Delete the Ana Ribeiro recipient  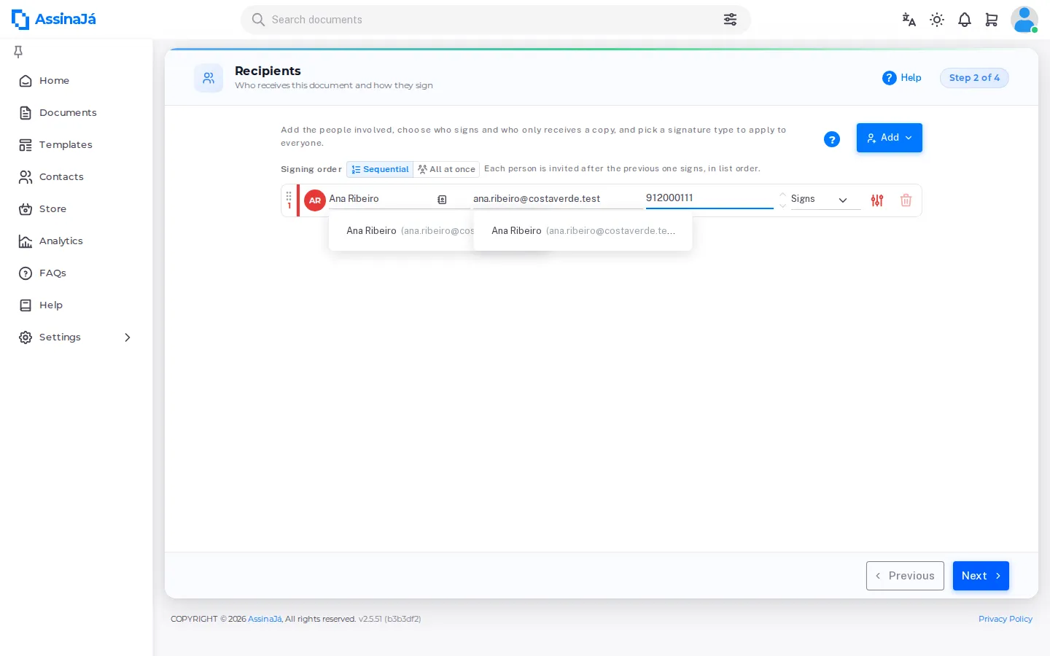(x=906, y=200)
